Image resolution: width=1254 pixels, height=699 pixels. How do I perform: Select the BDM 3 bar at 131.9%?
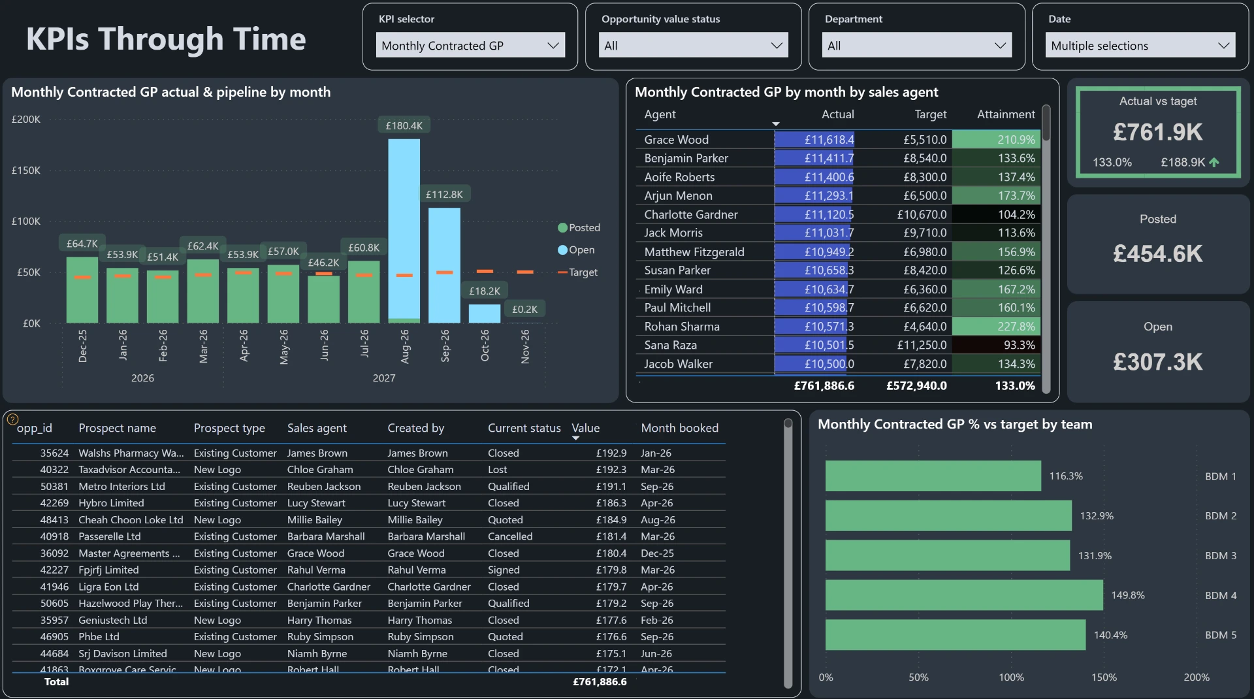(x=948, y=555)
